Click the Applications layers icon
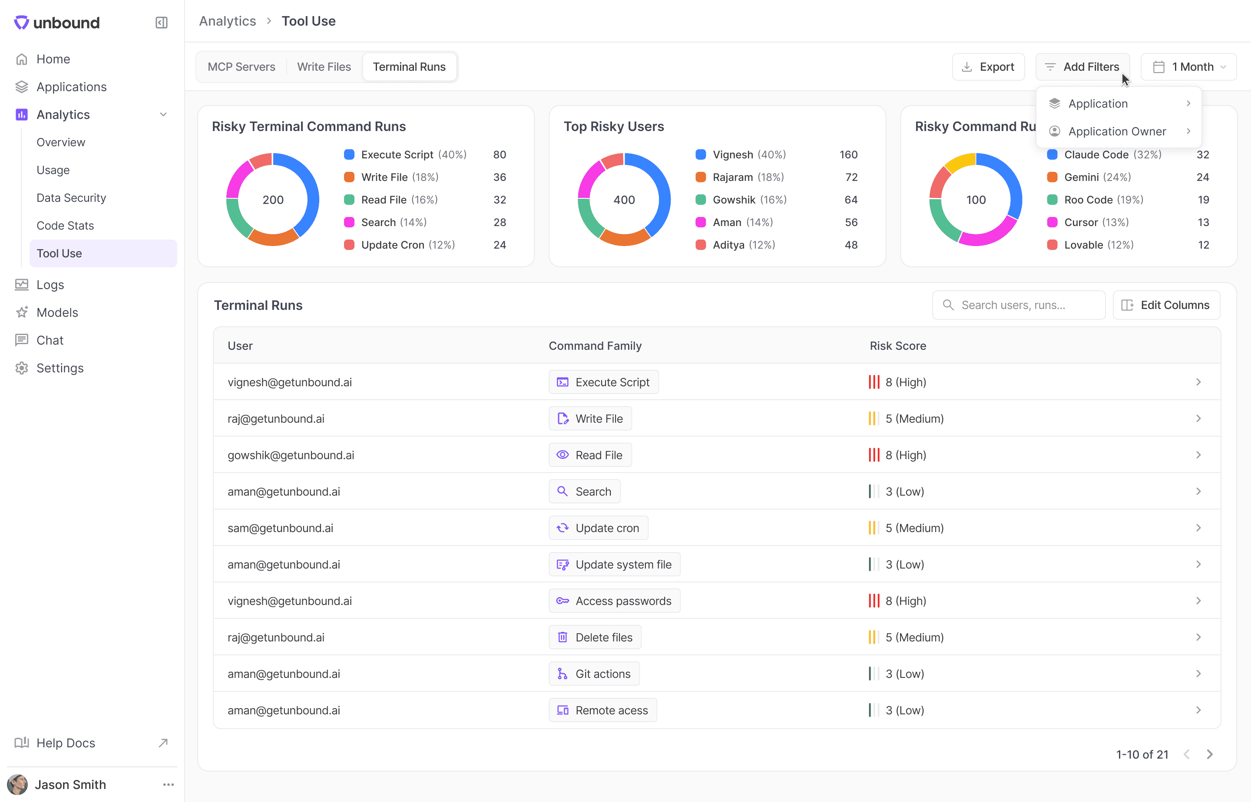Screen dimensions: 1251x802 pos(21,87)
